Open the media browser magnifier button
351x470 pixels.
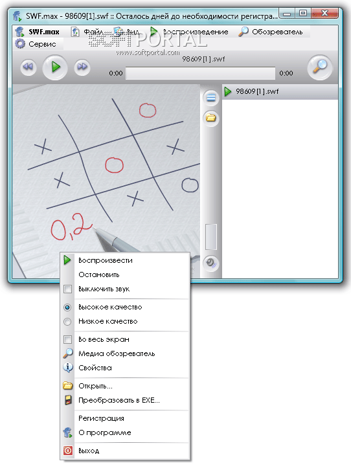320,67
